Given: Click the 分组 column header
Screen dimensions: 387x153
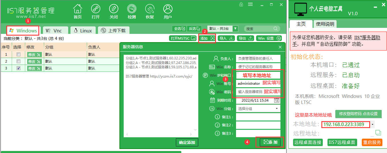Looking at the screenshot, I should pos(65,47).
